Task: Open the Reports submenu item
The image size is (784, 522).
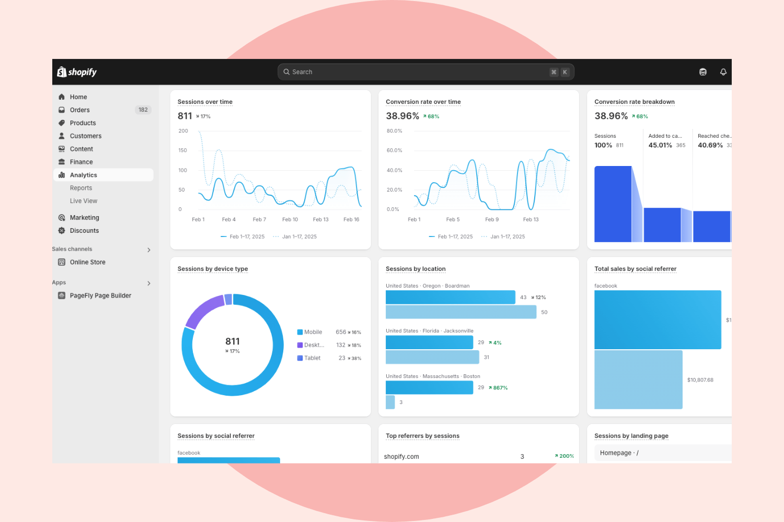Action: (81, 188)
